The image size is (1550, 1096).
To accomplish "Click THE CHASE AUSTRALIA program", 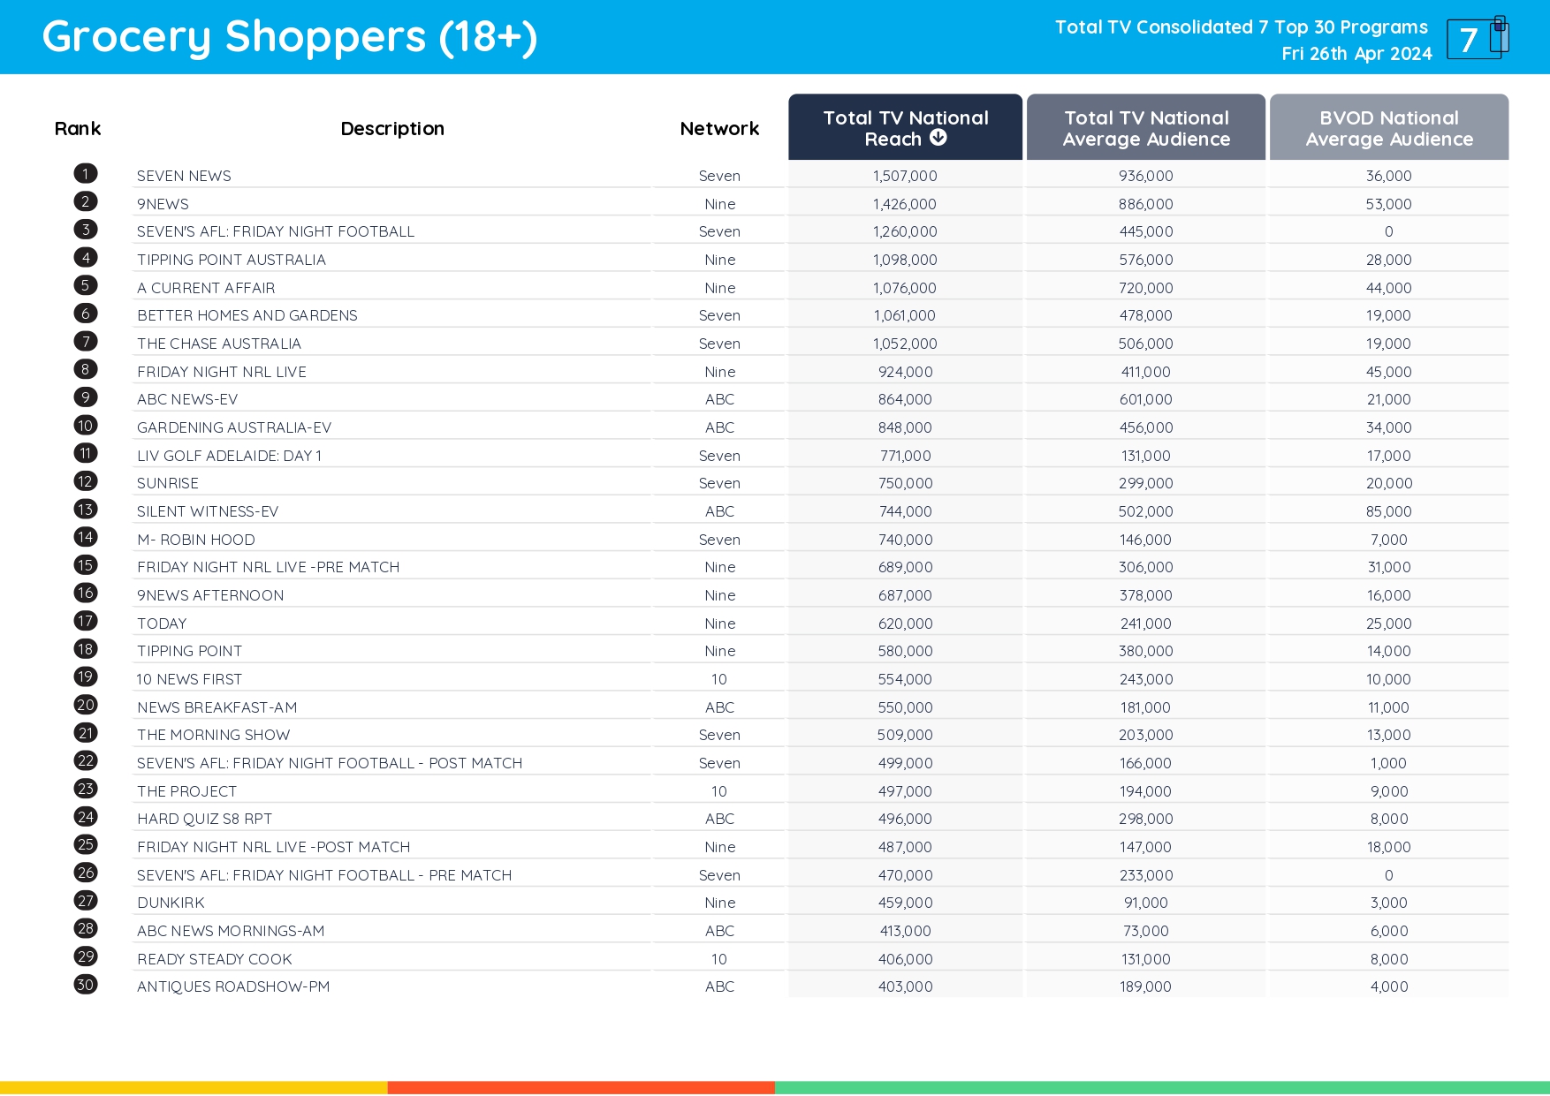I will pos(219,344).
